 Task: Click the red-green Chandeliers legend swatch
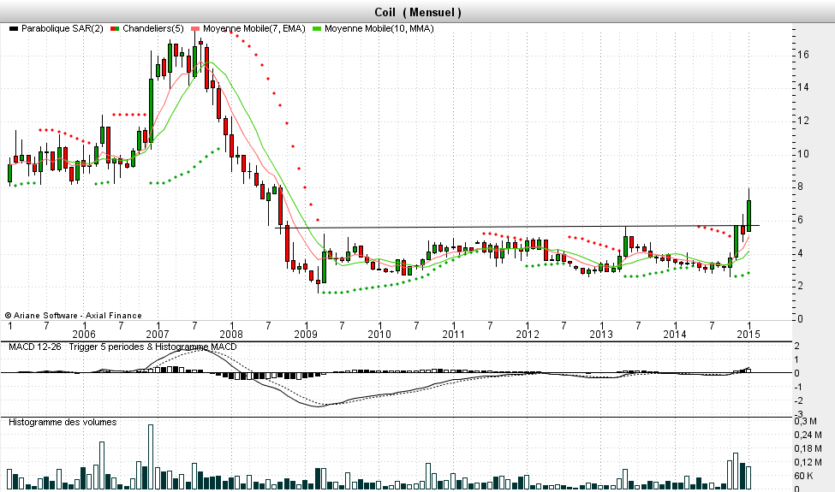[x=116, y=29]
